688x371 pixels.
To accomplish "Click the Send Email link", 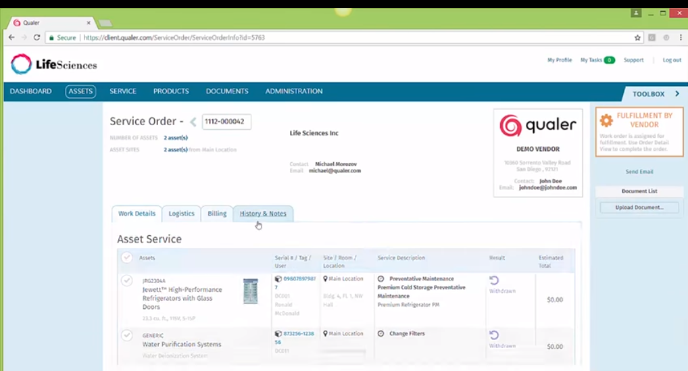I will 639,172.
